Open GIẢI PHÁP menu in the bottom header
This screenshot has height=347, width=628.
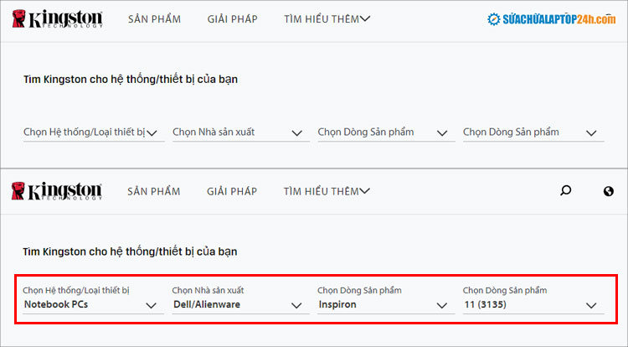[x=232, y=191]
